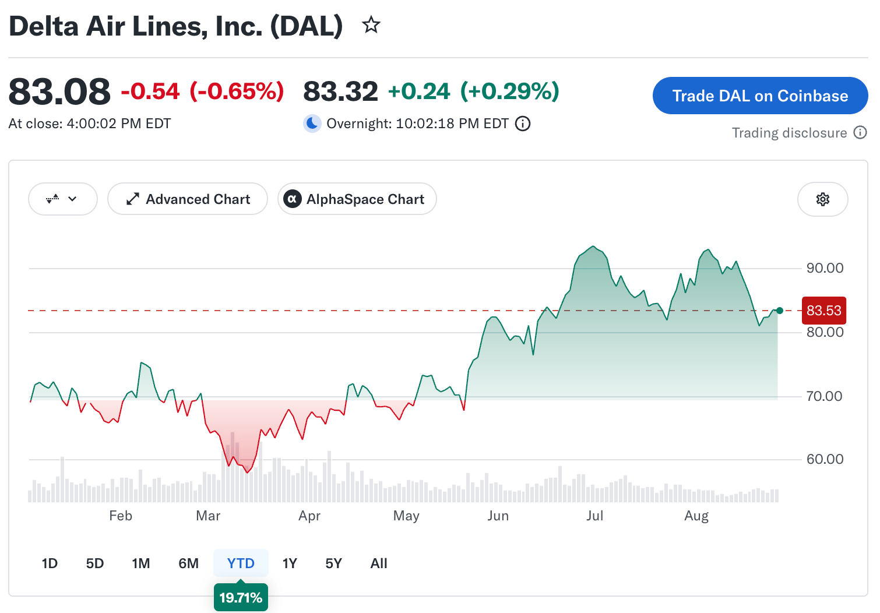Click the +0.24 (+0.29%) overnight change
Viewport: 880px width, 613px height.
(x=473, y=91)
